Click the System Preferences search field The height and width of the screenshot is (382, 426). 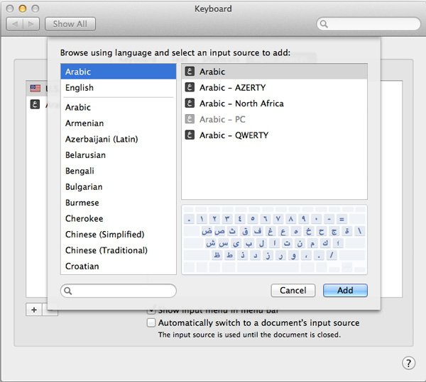[368, 23]
